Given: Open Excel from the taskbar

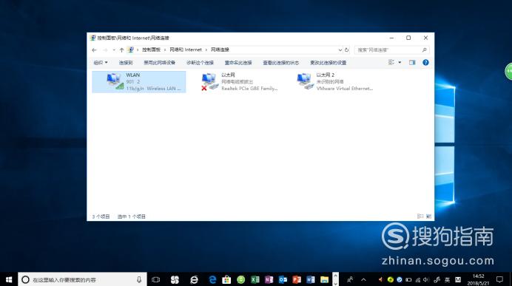Looking at the screenshot, I should pyautogui.click(x=255, y=279).
